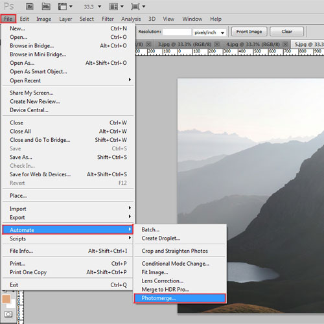Open the Select menu
Image resolution: width=324 pixels, height=324 pixels.
click(86, 19)
